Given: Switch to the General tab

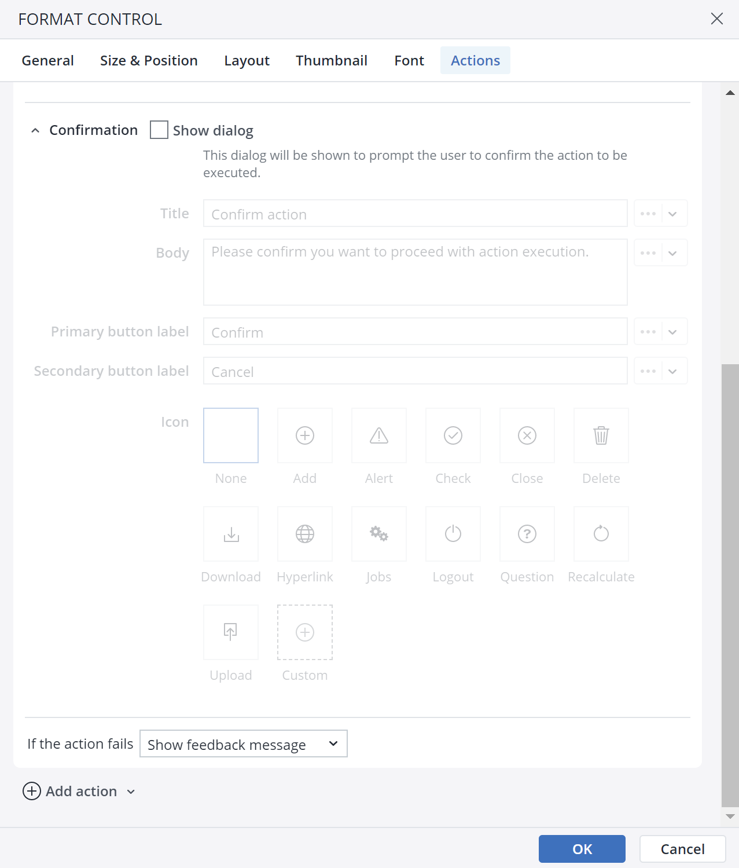Looking at the screenshot, I should pos(48,60).
